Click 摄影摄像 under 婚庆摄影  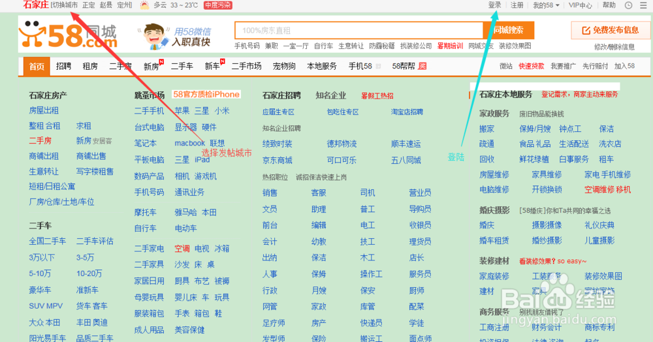[x=547, y=226]
